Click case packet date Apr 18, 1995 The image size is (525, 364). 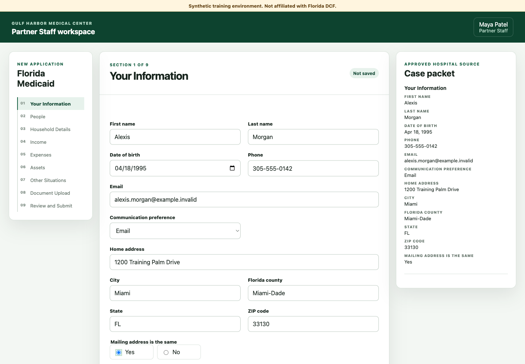pos(418,132)
